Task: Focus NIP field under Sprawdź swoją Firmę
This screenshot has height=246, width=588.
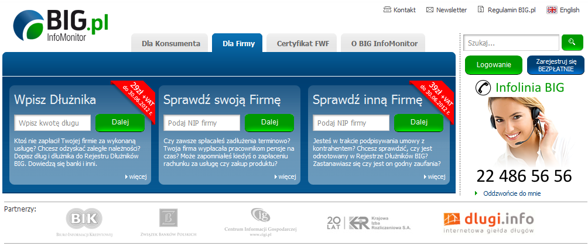Action: click(x=201, y=123)
